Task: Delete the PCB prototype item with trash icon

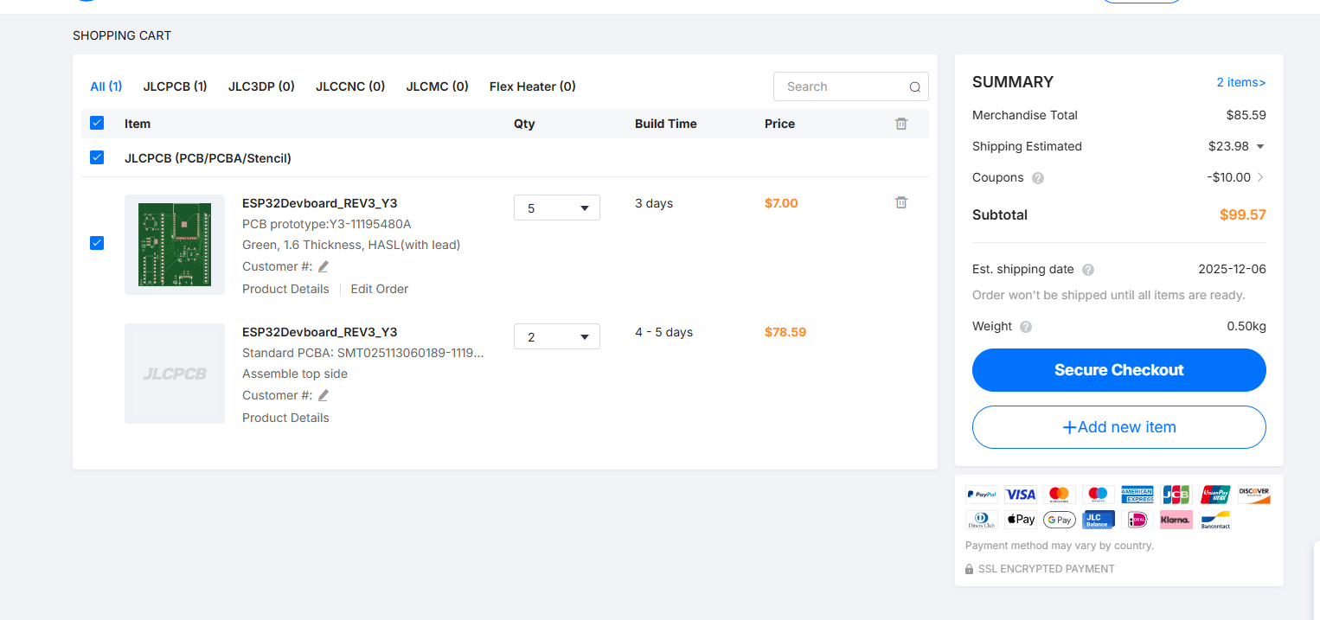Action: pos(900,202)
